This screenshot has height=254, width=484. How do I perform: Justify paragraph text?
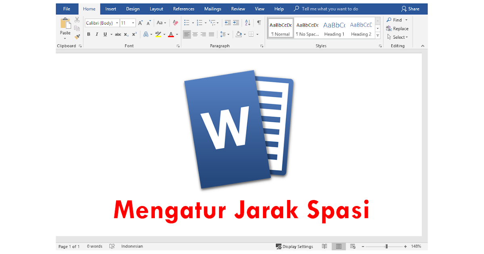pyautogui.click(x=211, y=34)
